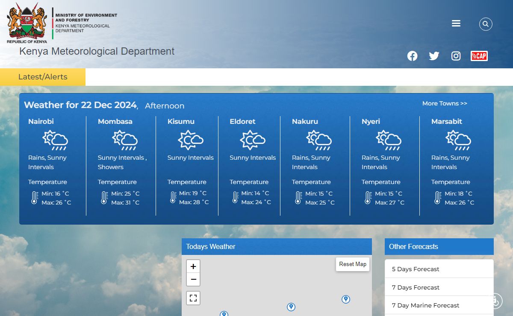The width and height of the screenshot is (513, 316).
Task: Click Nyeri thermometer icon
Action: (368, 198)
